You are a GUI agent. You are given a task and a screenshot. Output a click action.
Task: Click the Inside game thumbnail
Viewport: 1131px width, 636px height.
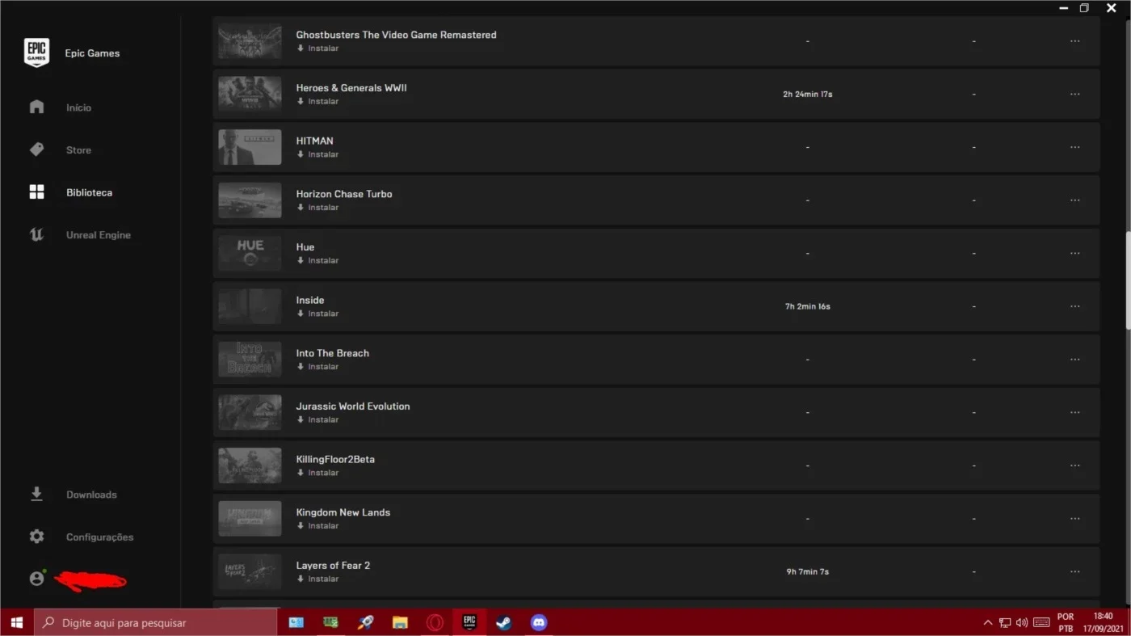coord(250,306)
